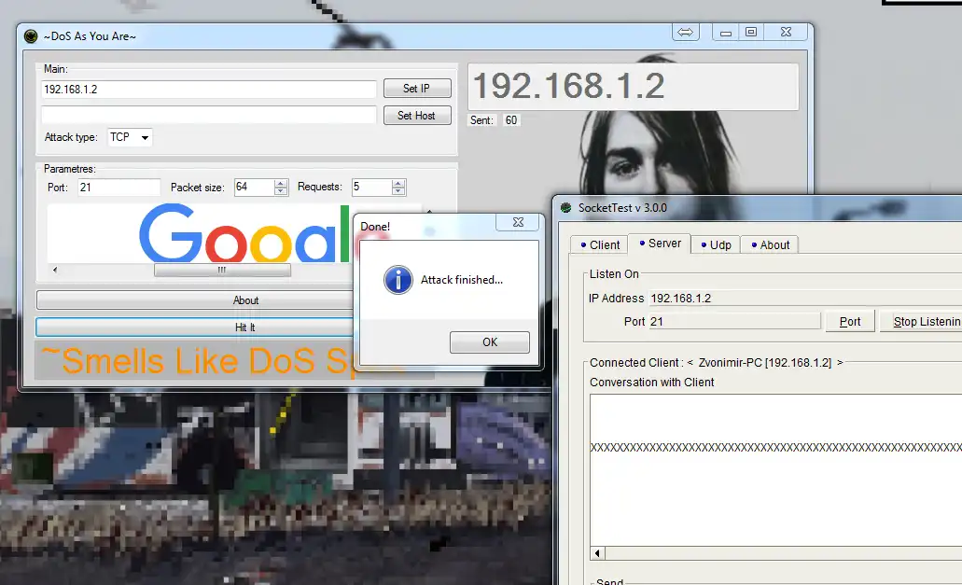Click the Conversation with Client text area

tap(776, 469)
